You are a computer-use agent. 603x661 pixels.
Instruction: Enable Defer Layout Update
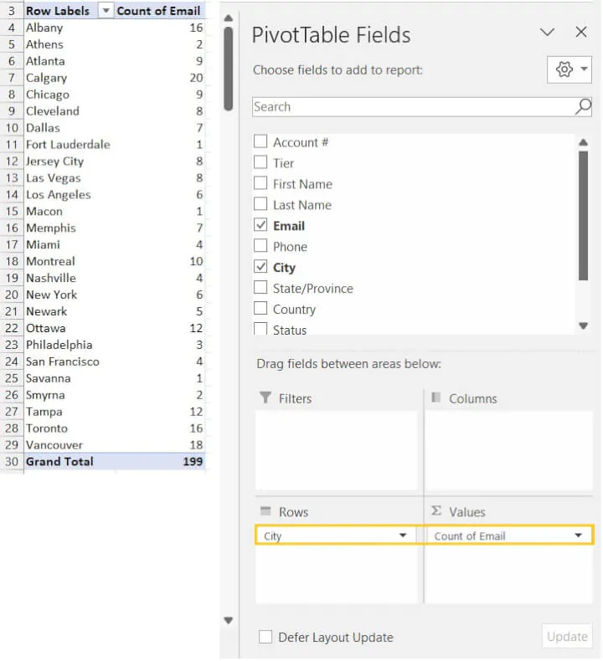pos(265,637)
